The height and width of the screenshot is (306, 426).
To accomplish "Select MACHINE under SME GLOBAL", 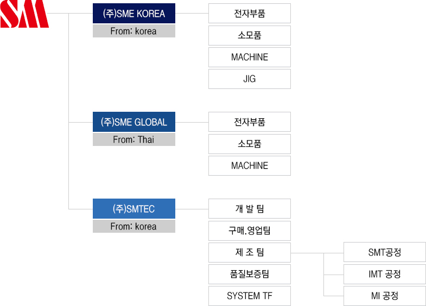I will tap(250, 165).
